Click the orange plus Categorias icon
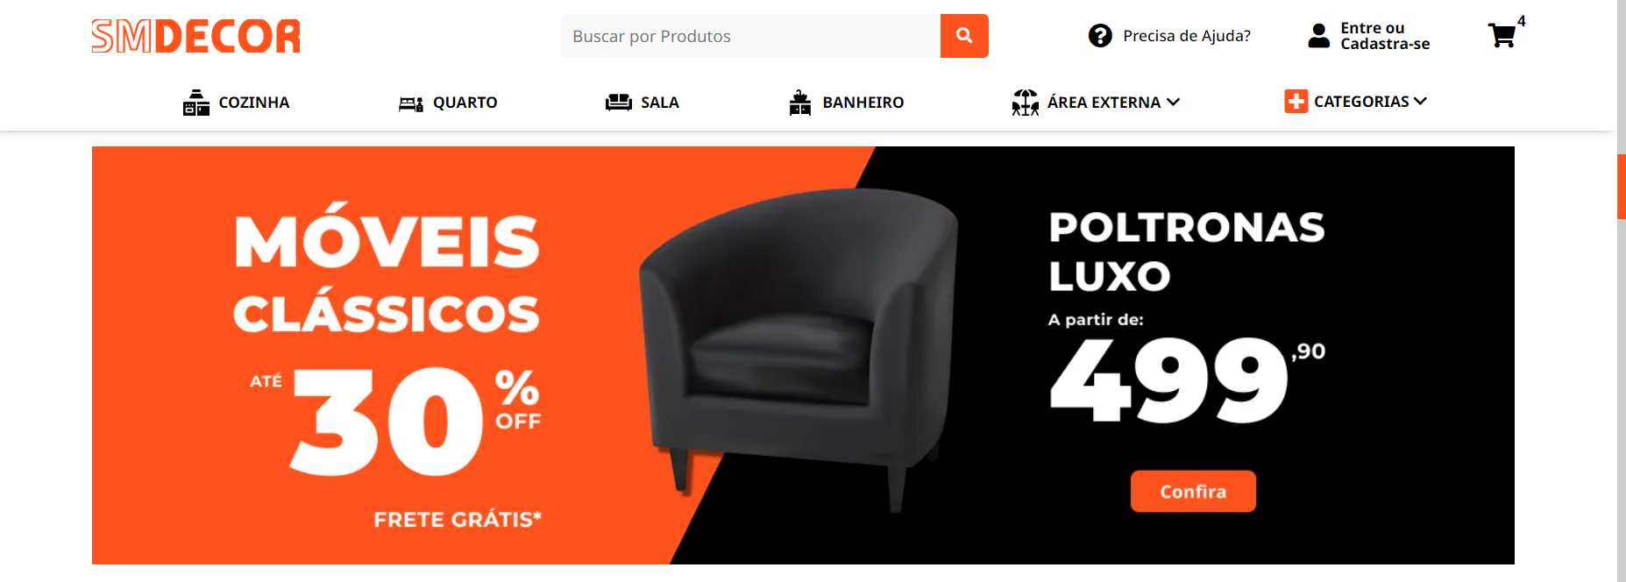The image size is (1626, 582). tap(1296, 102)
